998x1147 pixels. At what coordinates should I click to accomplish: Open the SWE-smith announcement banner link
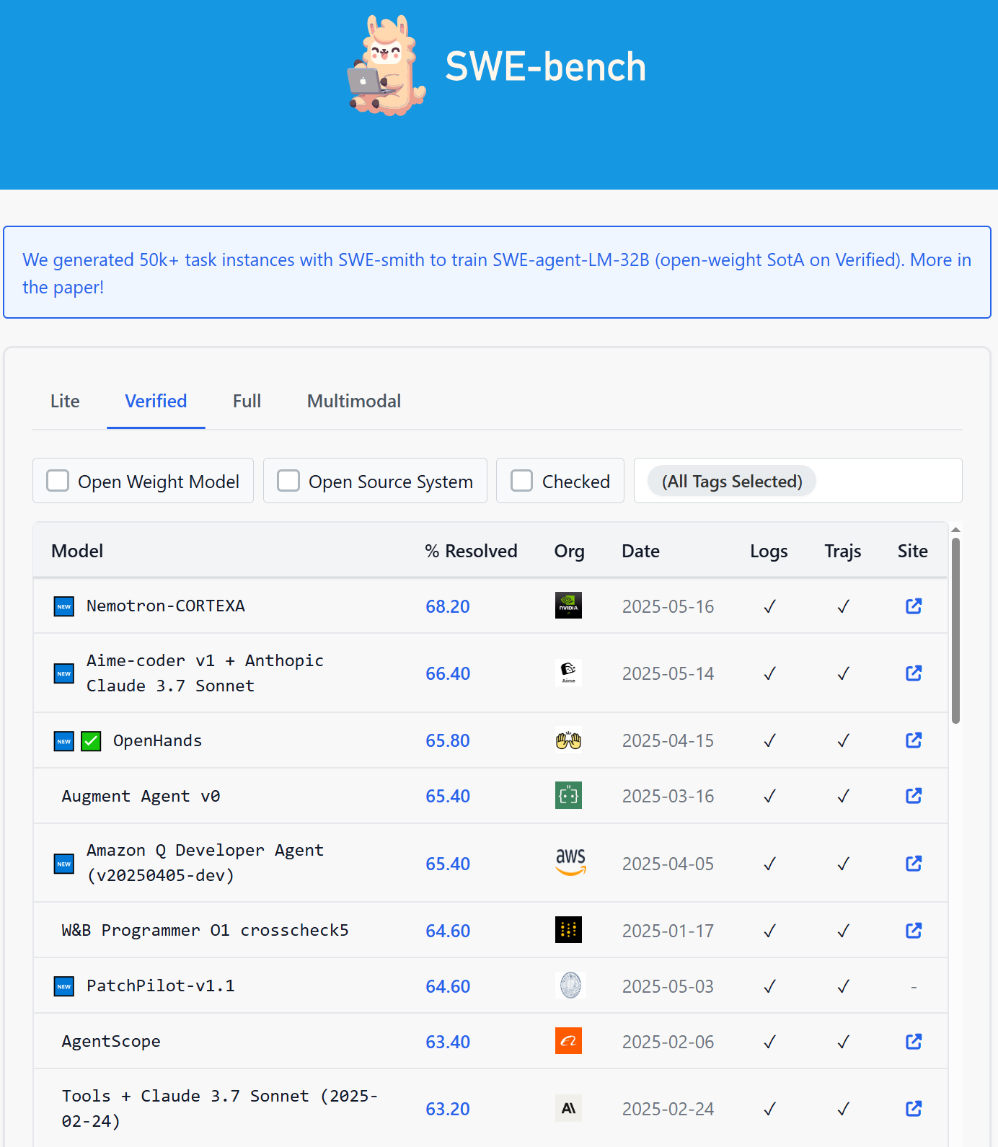(497, 273)
